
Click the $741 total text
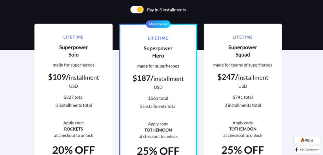(243, 97)
